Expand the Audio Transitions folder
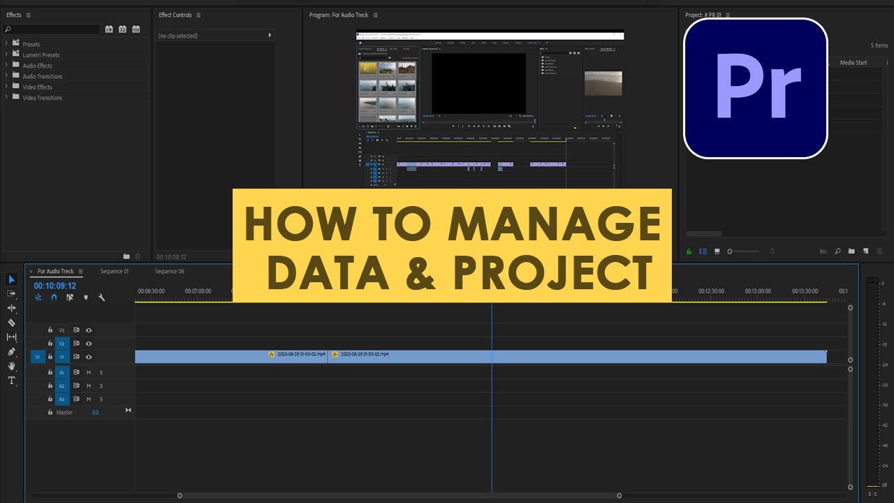This screenshot has width=894, height=503. point(6,76)
